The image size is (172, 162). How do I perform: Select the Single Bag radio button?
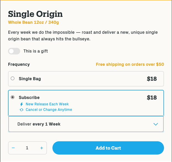click(x=12, y=79)
